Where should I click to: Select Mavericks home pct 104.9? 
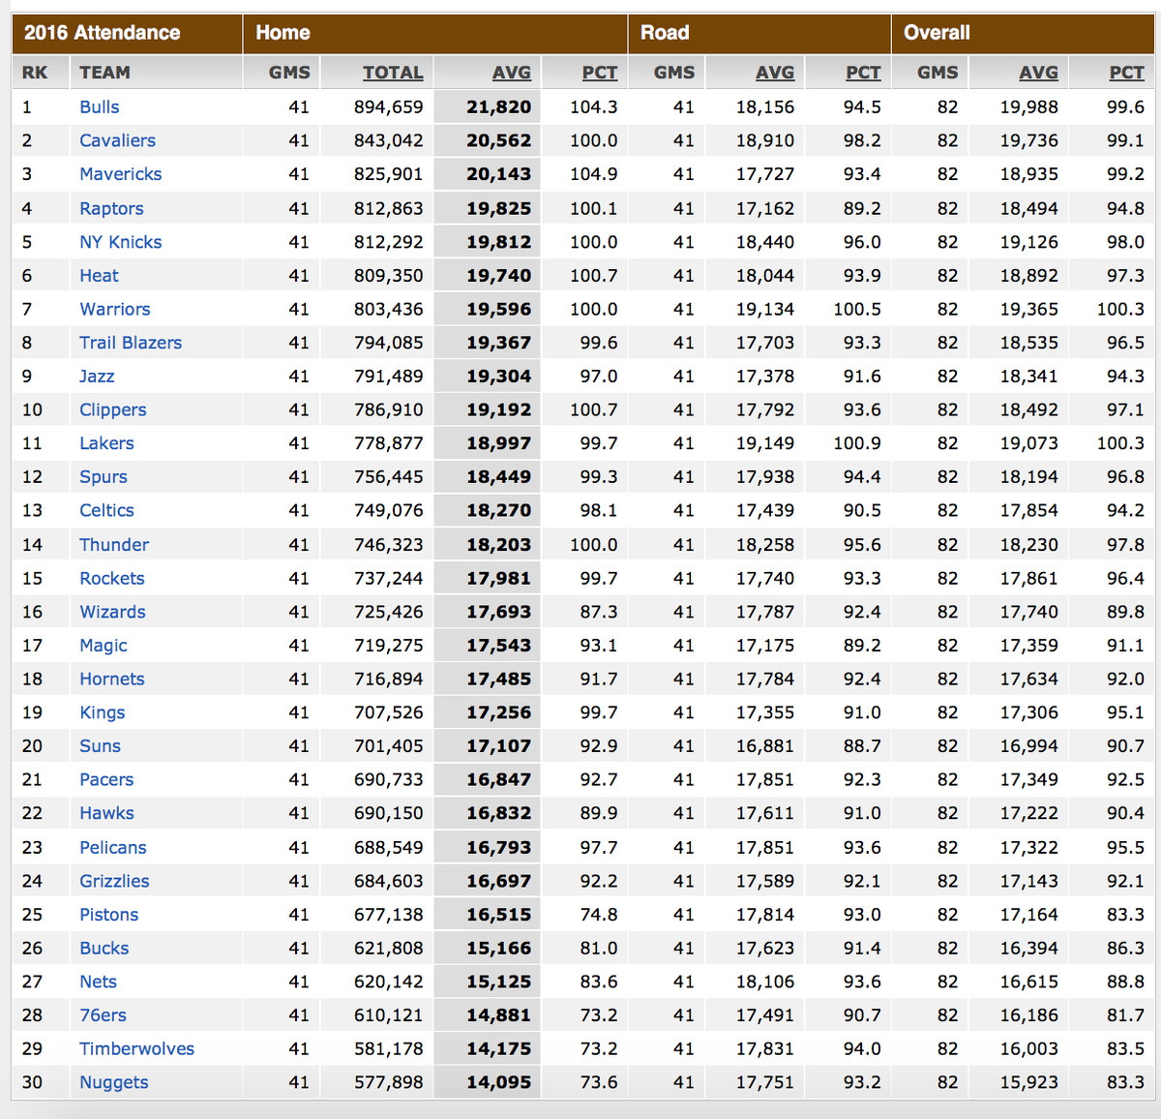pyautogui.click(x=594, y=174)
